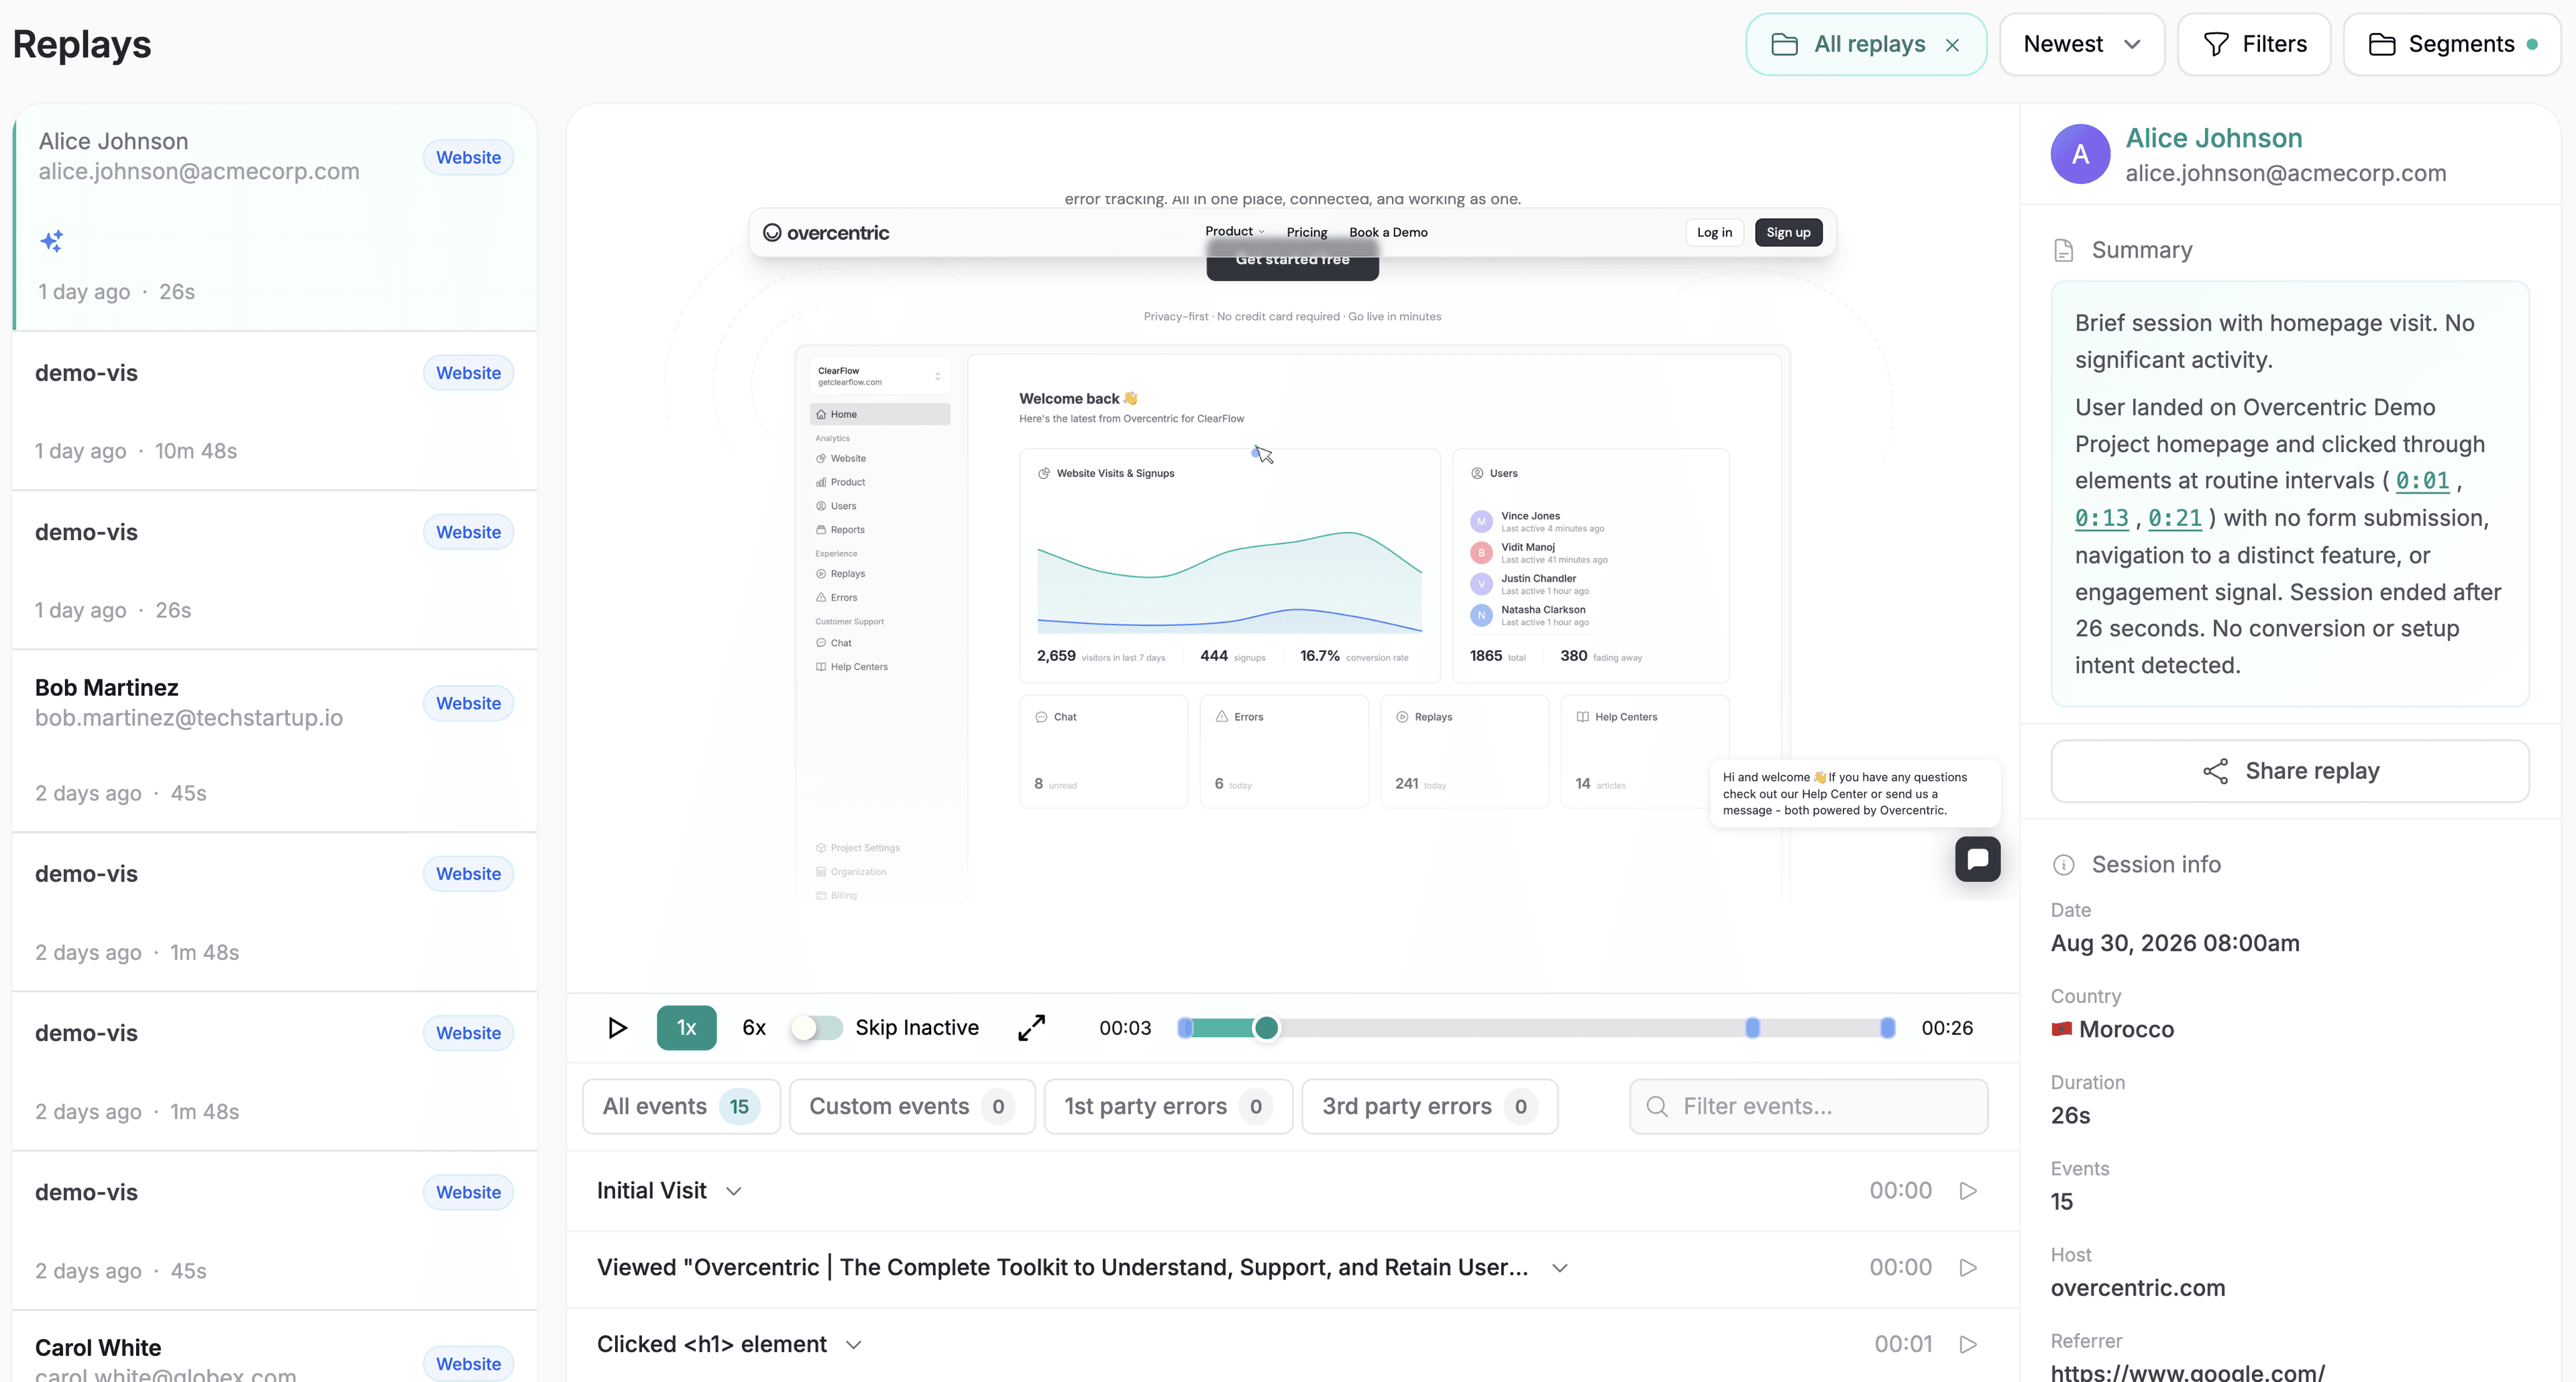The image size is (2576, 1382).
Task: Open Product menu in the replayed page
Action: point(1234,231)
